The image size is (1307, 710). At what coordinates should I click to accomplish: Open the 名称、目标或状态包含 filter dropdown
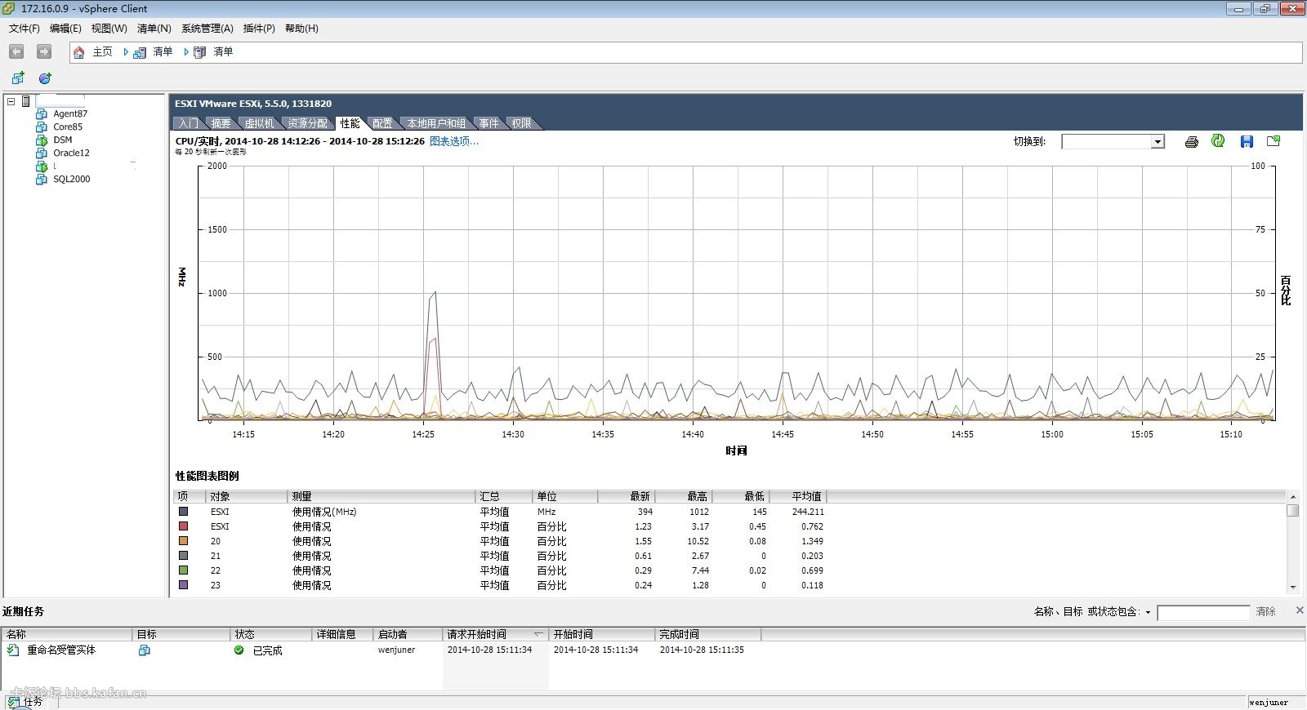coord(1148,612)
